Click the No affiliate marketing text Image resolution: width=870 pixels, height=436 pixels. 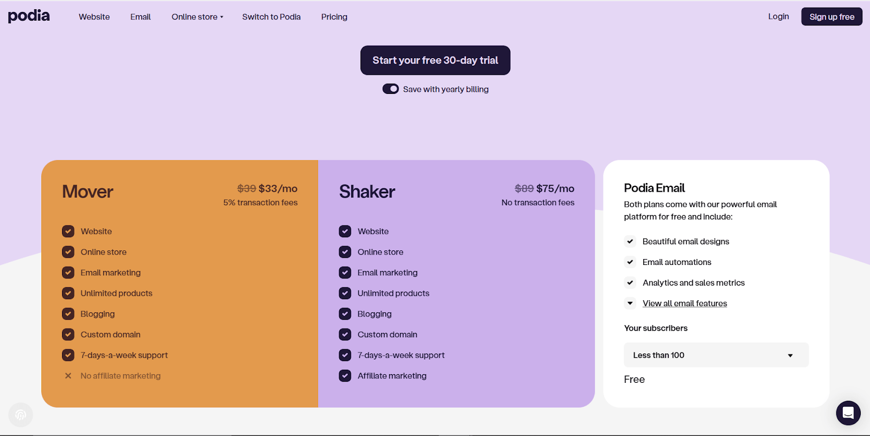(x=121, y=376)
